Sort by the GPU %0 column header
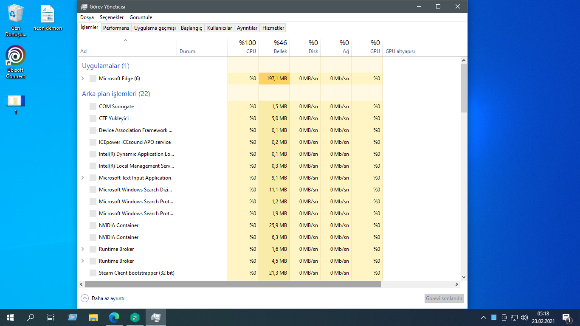580x326 pixels. click(x=367, y=47)
